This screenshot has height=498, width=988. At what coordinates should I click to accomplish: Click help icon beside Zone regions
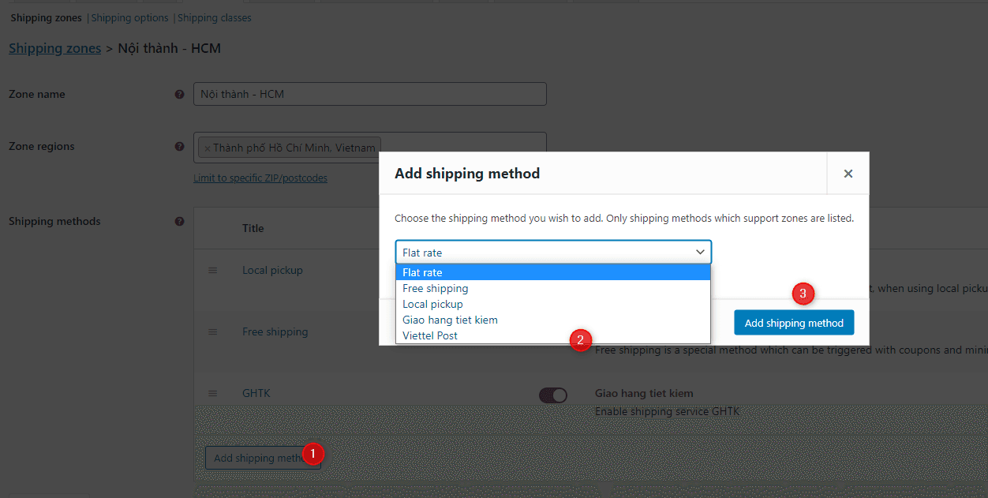click(x=179, y=146)
